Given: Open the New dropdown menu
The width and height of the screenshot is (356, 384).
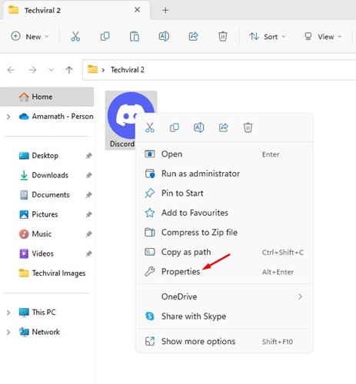Looking at the screenshot, I should 30,37.
